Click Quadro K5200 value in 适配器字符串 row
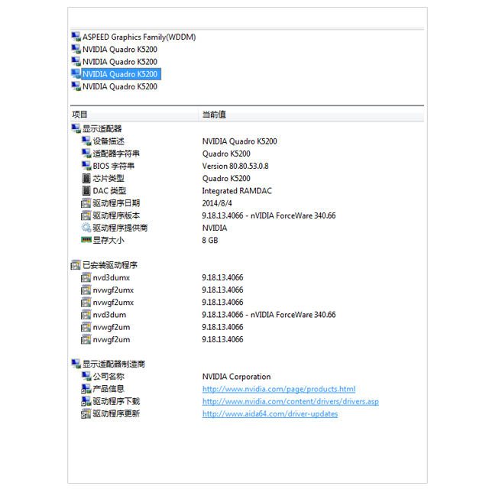This screenshot has height=489, width=489. pyautogui.click(x=226, y=154)
